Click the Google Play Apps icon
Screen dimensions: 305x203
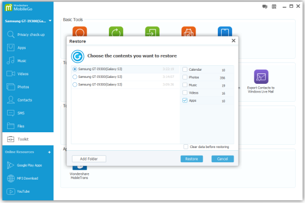click(10, 165)
